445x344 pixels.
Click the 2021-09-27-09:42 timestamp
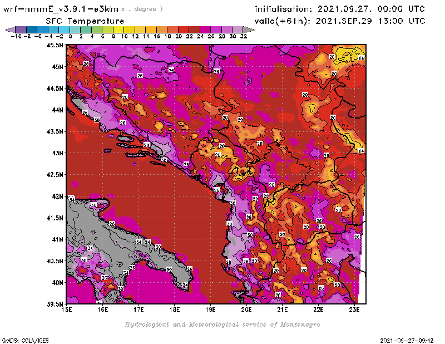[407, 341]
